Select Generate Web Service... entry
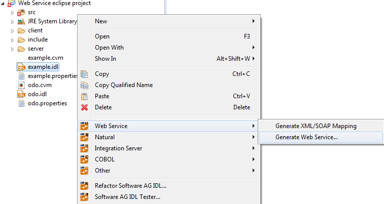 pyautogui.click(x=321, y=137)
